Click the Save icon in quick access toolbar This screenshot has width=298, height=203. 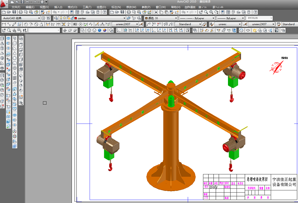tap(22, 2)
